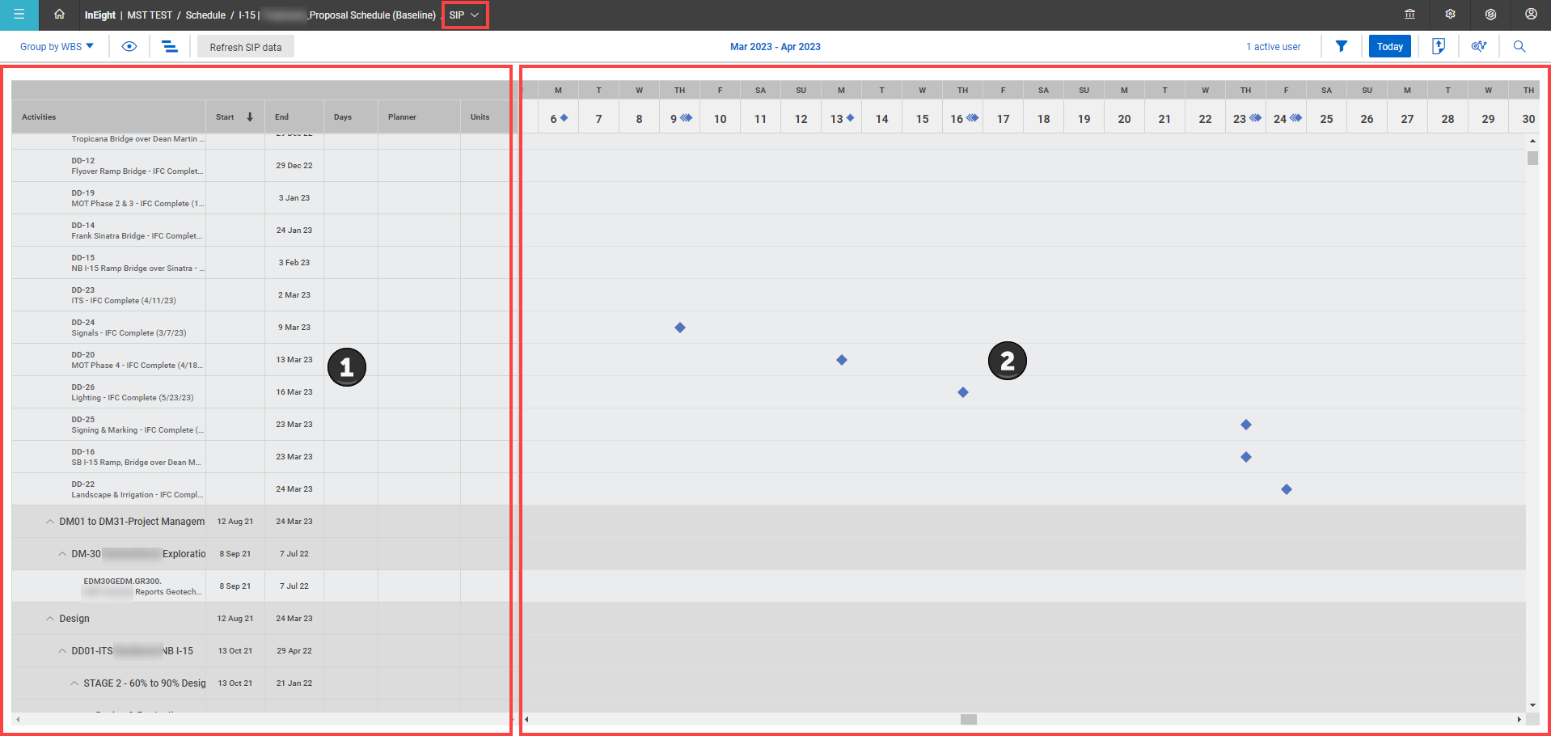Image resolution: width=1551 pixels, height=736 pixels.
Task: Open the filter funnel icon
Action: point(1342,46)
